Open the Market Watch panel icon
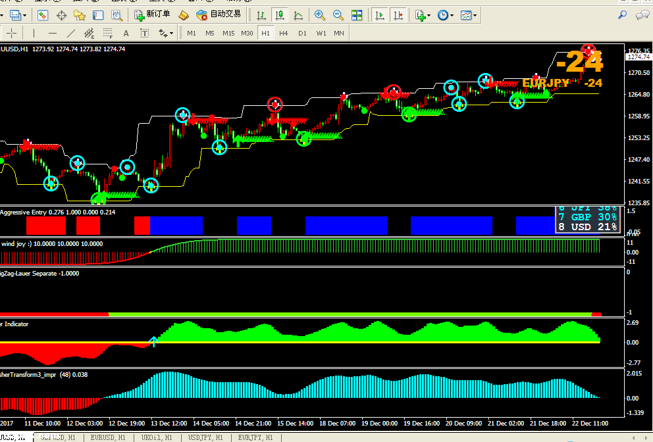This screenshot has height=442, width=653. pos(43,16)
